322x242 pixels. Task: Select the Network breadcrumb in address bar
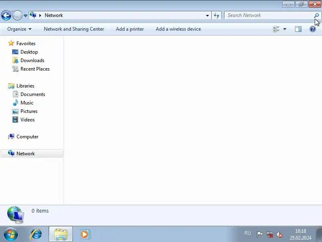[x=54, y=15]
